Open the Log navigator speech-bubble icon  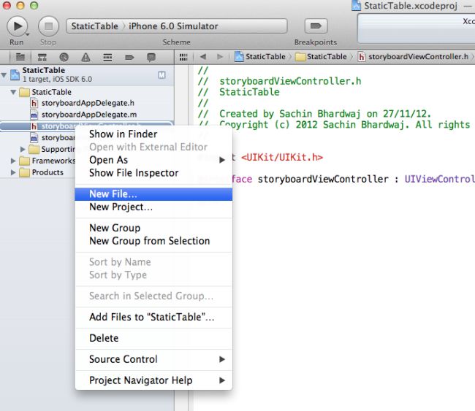pyautogui.click(x=151, y=57)
